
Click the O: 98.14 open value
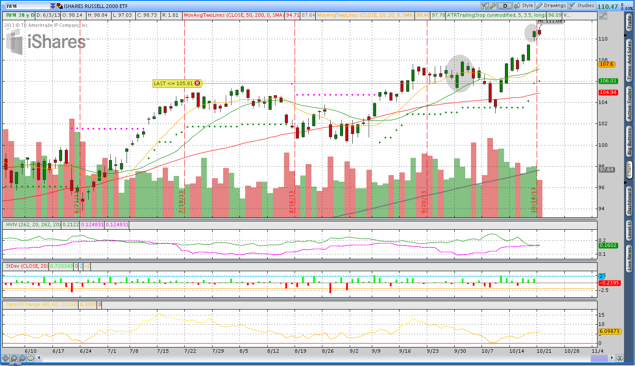72,15
